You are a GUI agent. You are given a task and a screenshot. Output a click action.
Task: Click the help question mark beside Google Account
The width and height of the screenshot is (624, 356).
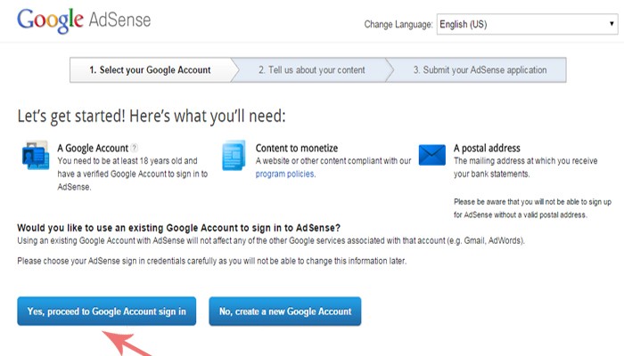[x=135, y=148]
